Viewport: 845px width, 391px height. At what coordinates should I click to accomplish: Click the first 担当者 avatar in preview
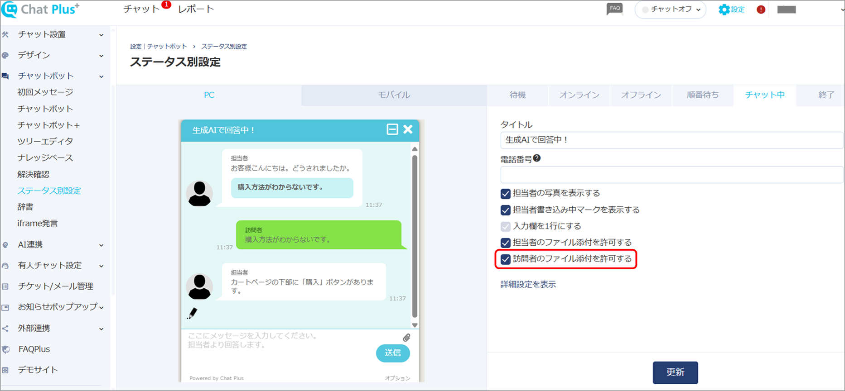pyautogui.click(x=199, y=193)
